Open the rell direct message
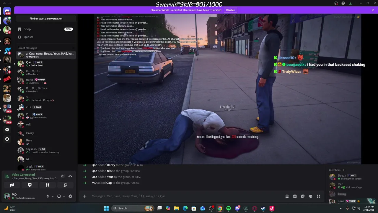This screenshot has width=378, height=213. pos(46,124)
